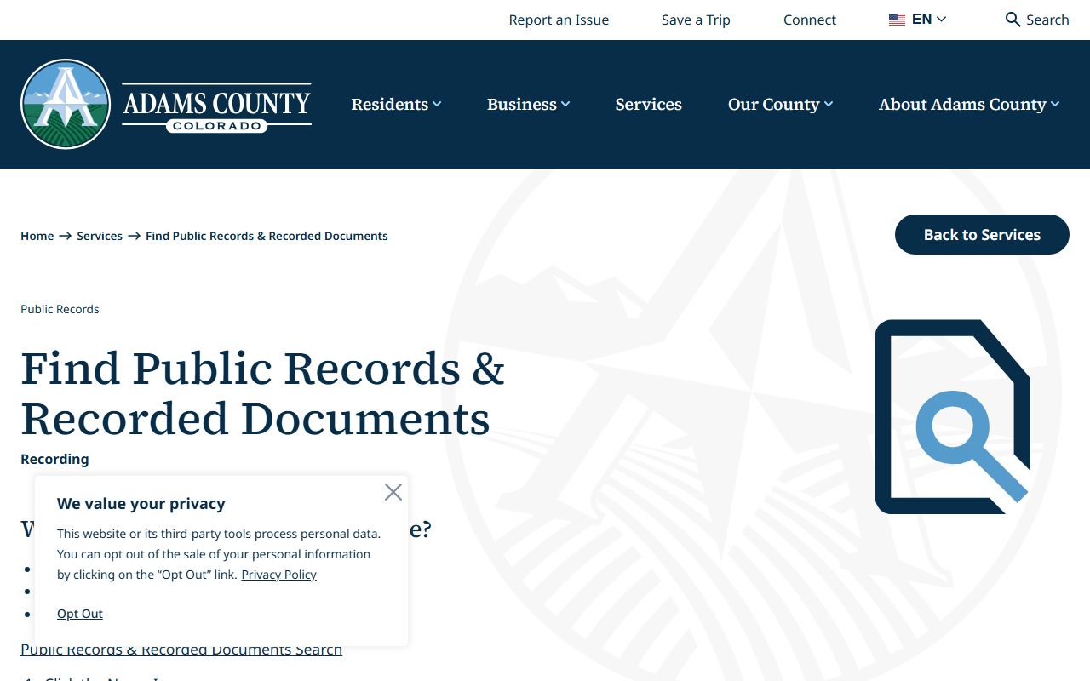Click the We value your privacy heading
Viewport: 1090px width, 681px height.
point(141,503)
